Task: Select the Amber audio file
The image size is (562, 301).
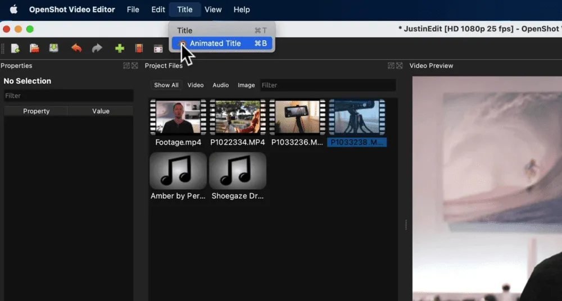Action: pyautogui.click(x=178, y=171)
